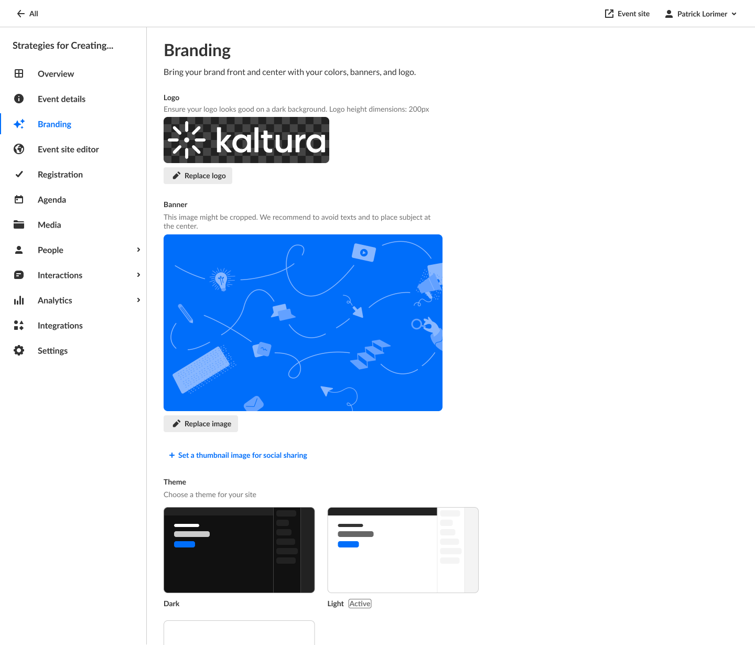The image size is (755, 645).
Task: Click the Settings gear icon
Action: (x=19, y=350)
